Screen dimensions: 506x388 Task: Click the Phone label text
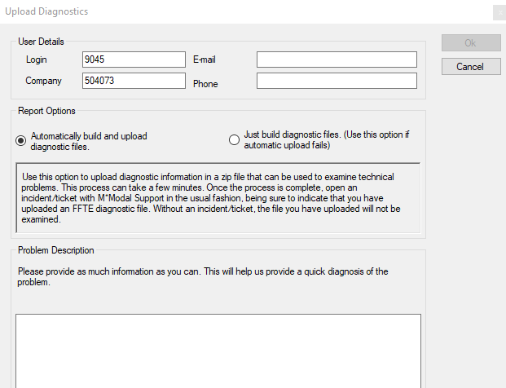205,83
